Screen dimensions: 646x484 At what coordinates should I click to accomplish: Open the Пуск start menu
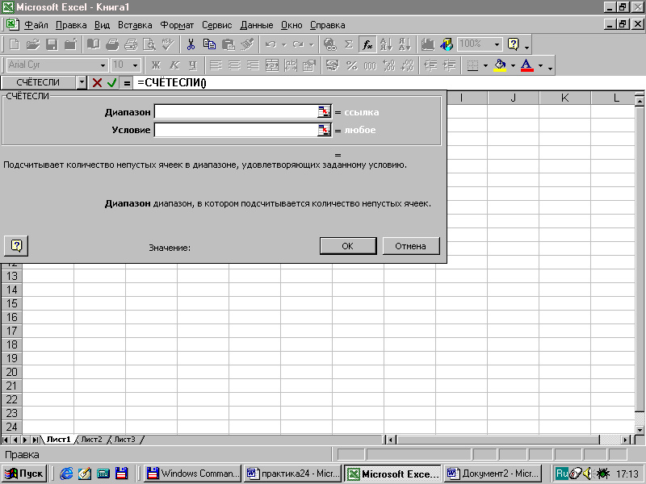coord(24,474)
